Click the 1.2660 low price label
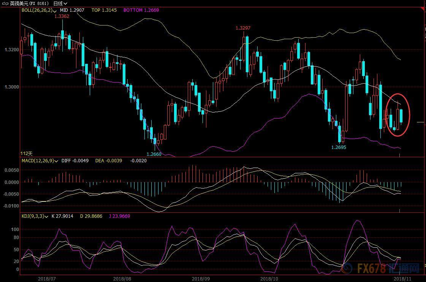 (154, 154)
